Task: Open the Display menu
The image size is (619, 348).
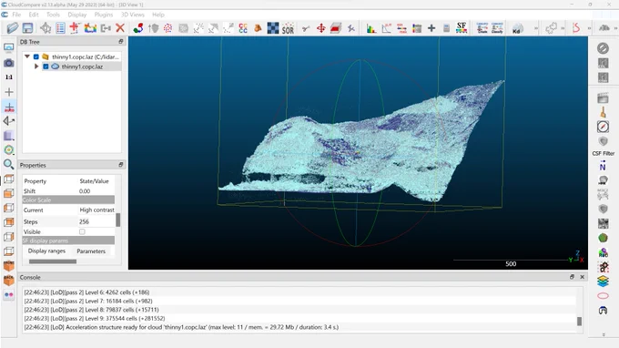Action: point(77,15)
